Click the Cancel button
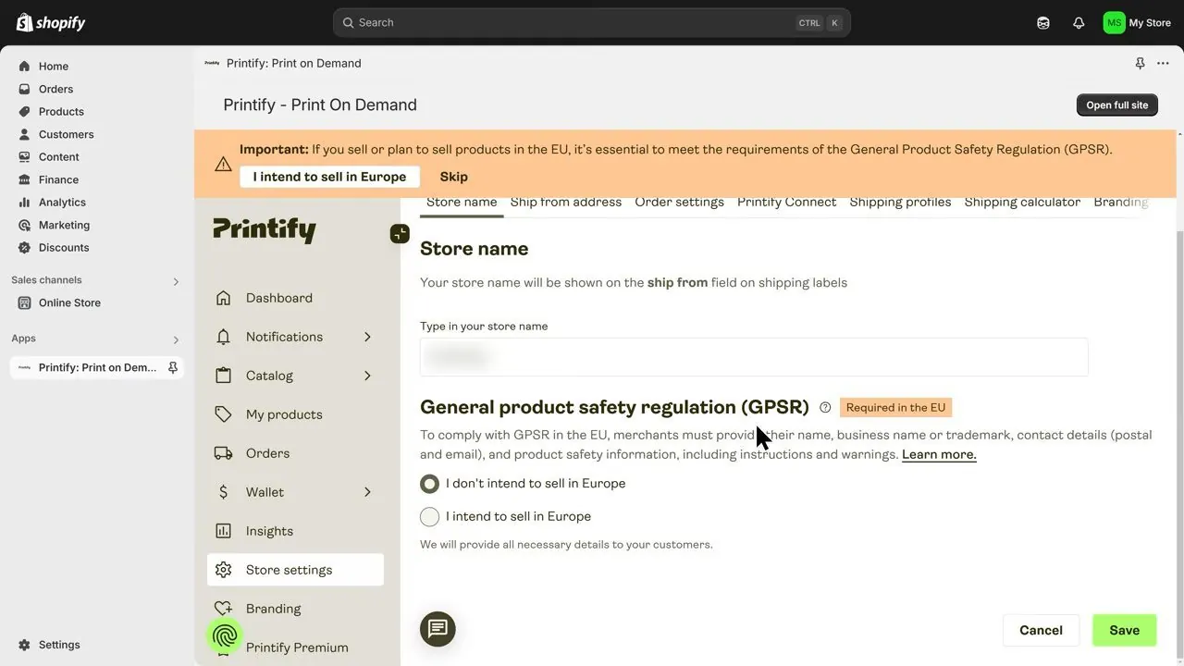 [x=1041, y=630]
